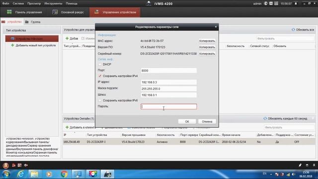Click the red event icon beside alarm

click(x=13, y=165)
